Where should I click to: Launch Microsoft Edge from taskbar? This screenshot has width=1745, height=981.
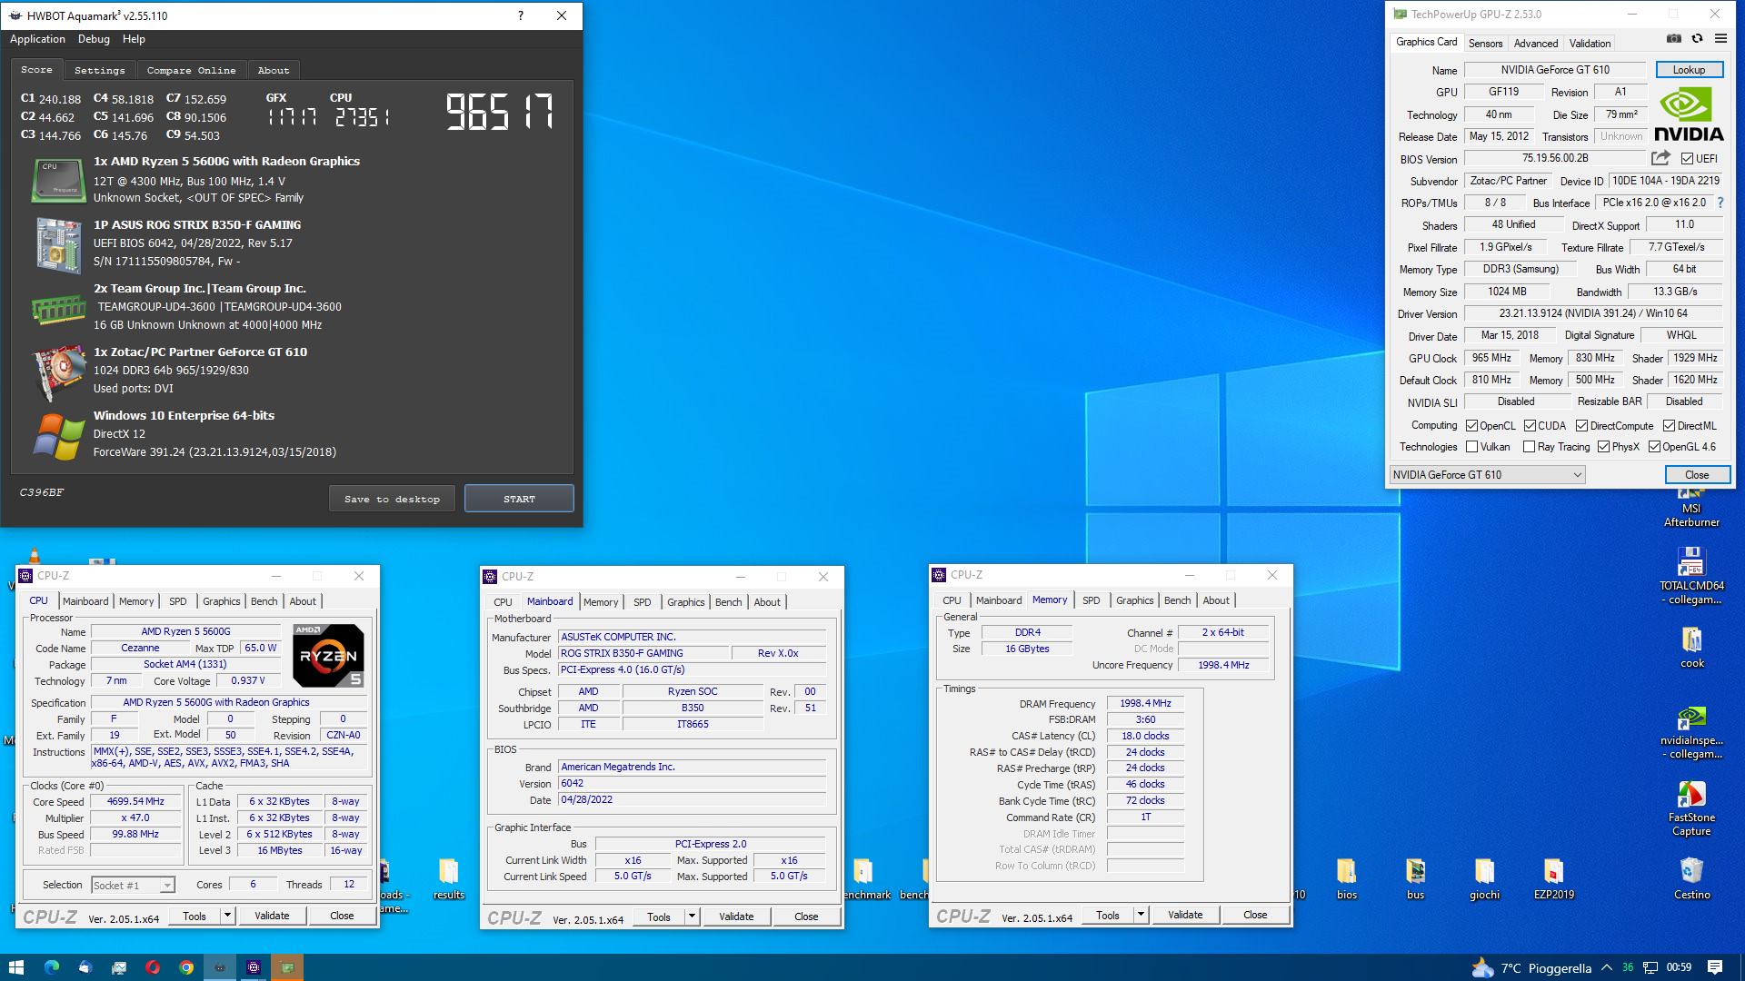point(51,967)
